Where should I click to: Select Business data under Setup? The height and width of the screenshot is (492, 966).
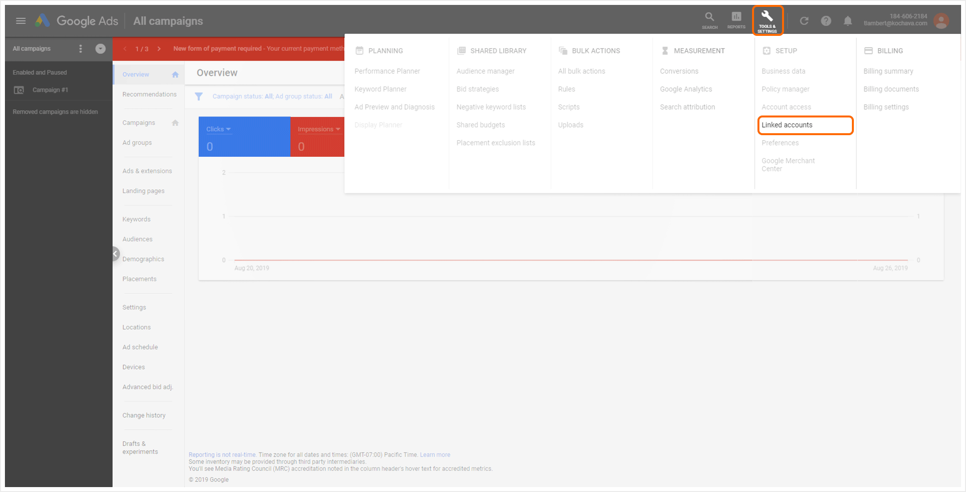[784, 71]
